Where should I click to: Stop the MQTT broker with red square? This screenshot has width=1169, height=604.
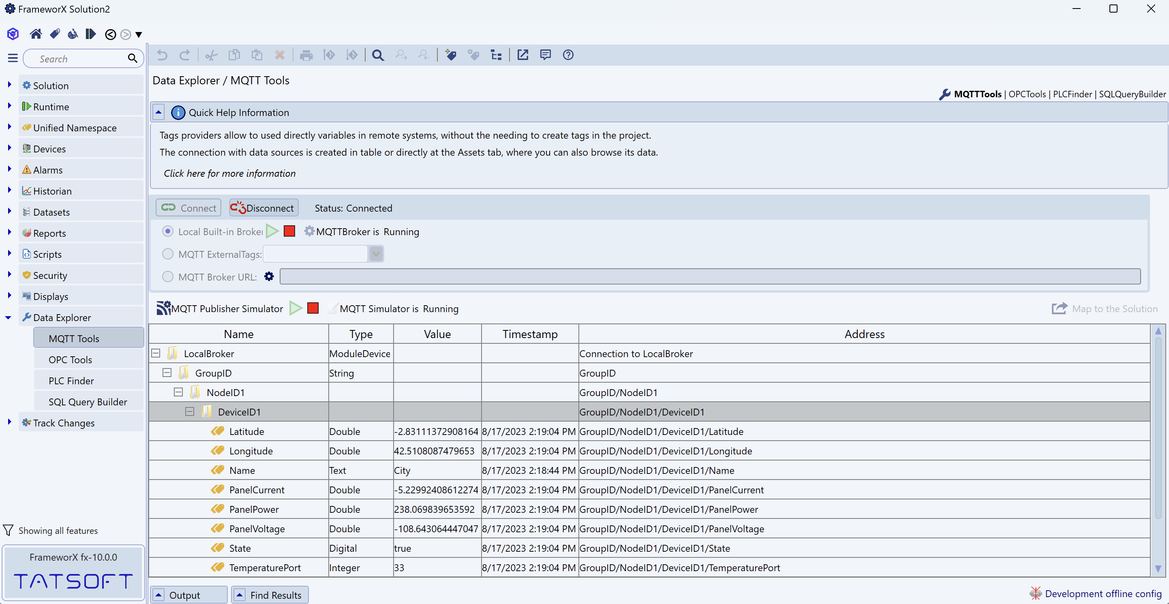tap(289, 231)
